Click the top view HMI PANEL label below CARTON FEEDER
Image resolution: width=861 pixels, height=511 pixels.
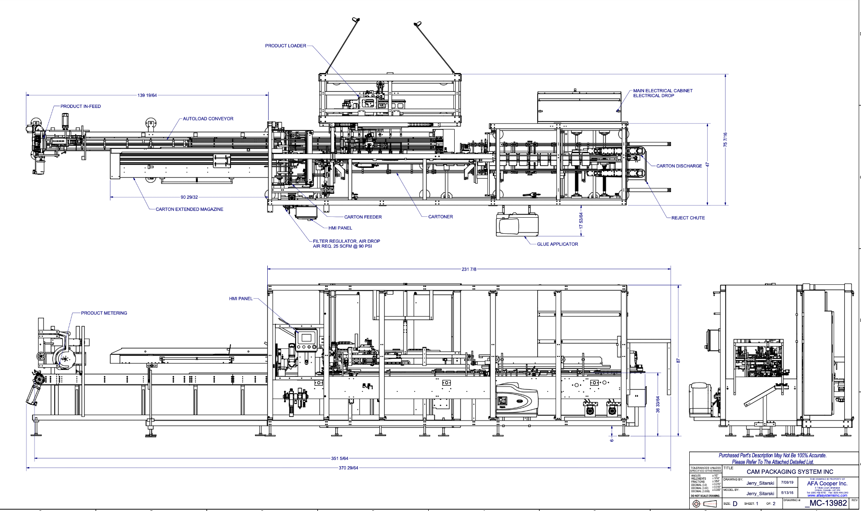click(x=340, y=228)
